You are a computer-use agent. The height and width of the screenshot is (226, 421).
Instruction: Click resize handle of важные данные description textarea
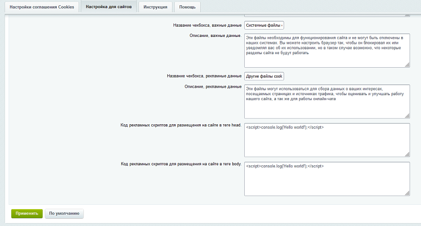tap(407, 64)
